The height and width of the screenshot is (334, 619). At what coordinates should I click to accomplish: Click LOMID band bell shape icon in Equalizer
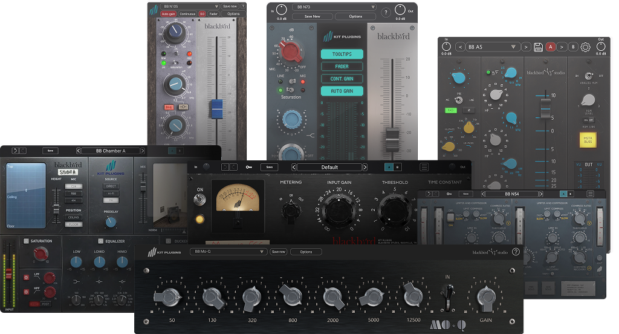[x=99, y=281]
